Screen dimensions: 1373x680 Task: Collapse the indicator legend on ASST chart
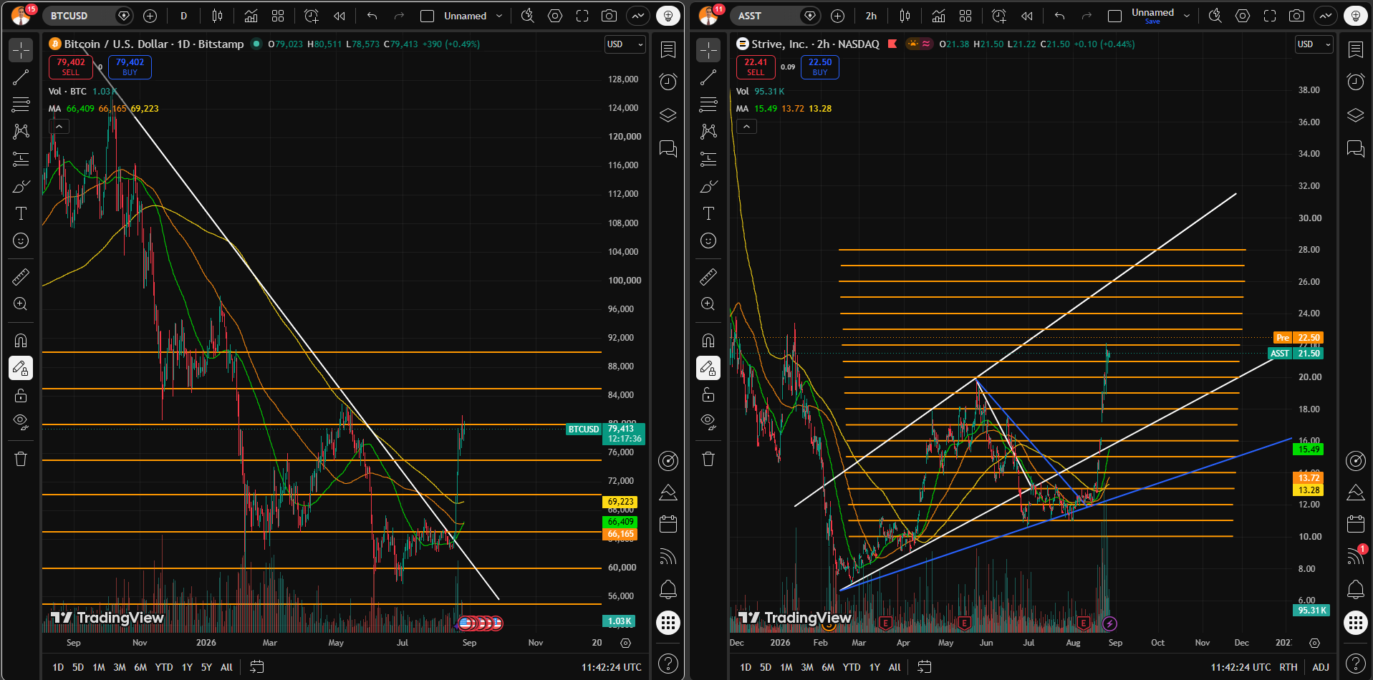pyautogui.click(x=746, y=127)
